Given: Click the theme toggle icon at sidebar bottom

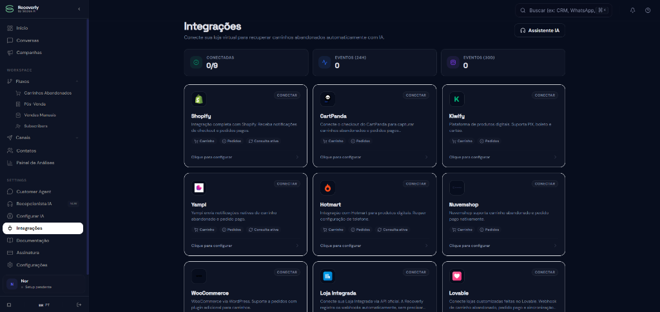Looking at the screenshot, I should tap(9, 304).
